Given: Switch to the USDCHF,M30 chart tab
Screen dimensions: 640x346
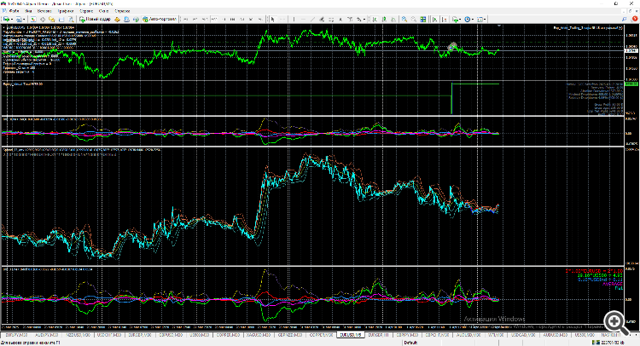Looking at the screenshot, I should pyautogui.click(x=109, y=335).
